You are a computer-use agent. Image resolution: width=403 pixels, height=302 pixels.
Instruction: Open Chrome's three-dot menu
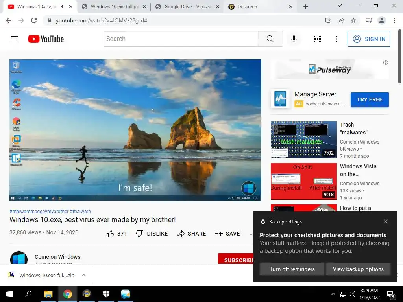click(x=394, y=20)
